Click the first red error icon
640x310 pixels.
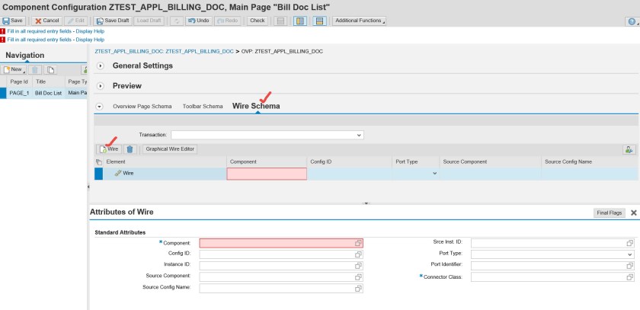3,31
